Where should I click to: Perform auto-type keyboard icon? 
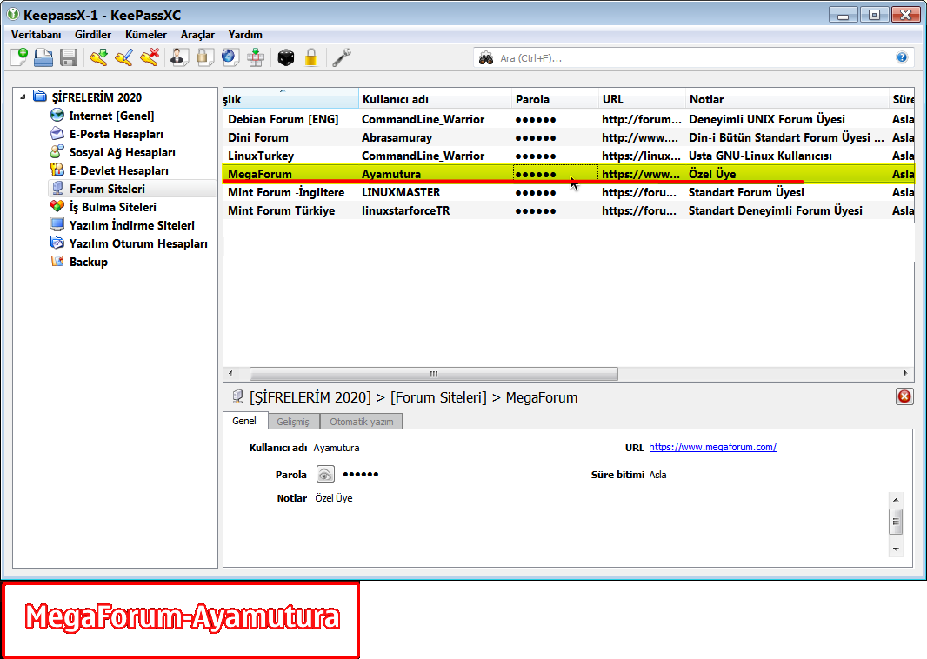[256, 57]
